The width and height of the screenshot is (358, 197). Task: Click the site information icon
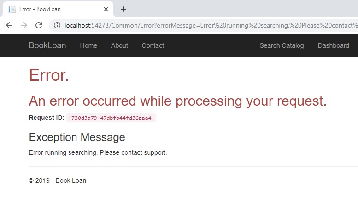tap(57, 25)
